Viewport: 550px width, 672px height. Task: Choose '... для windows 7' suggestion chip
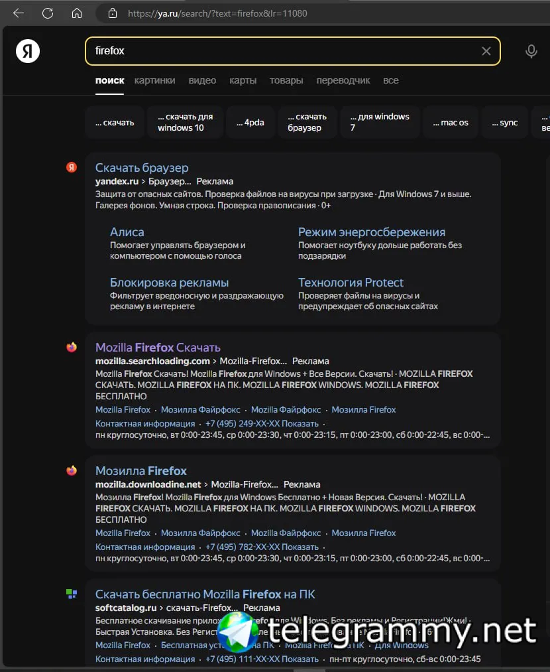click(x=380, y=123)
